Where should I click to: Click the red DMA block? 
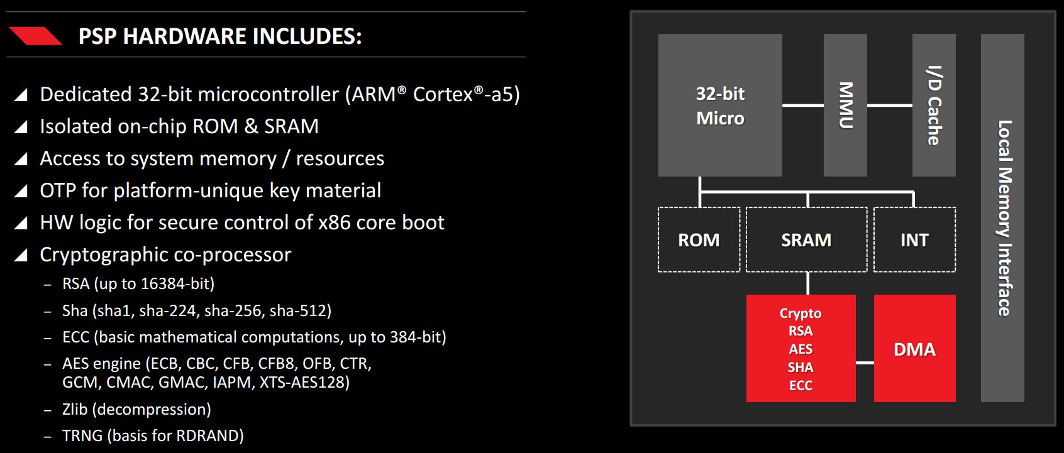pyautogui.click(x=915, y=348)
